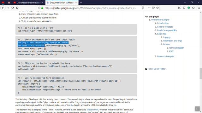Show site information icon in address bar

(x=39, y=8)
